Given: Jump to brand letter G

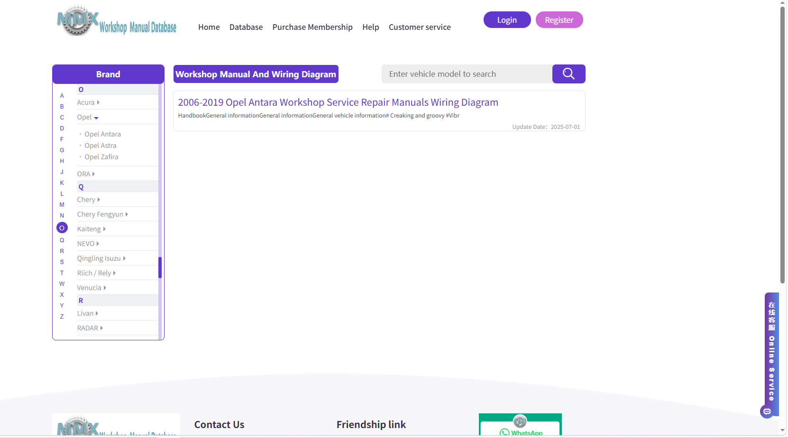Looking at the screenshot, I should [x=62, y=150].
